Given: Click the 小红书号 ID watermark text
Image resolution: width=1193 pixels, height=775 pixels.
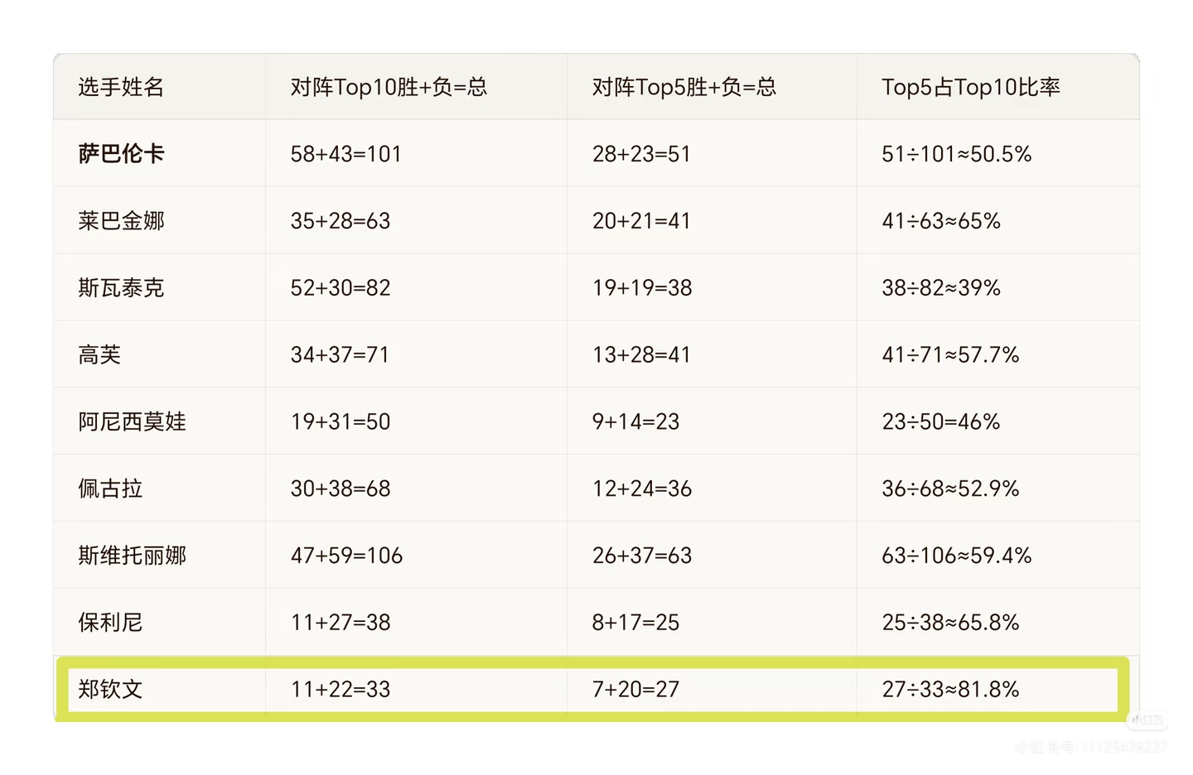Looking at the screenshot, I should 1092,747.
